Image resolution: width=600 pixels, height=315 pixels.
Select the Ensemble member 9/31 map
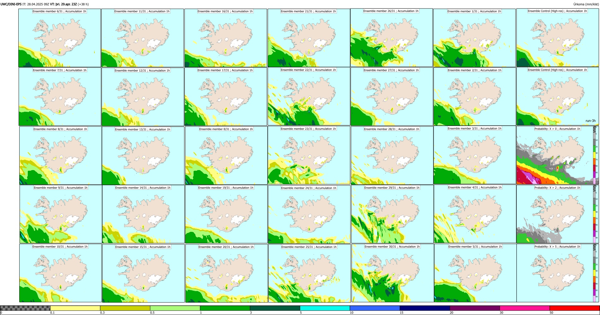(x=61, y=214)
